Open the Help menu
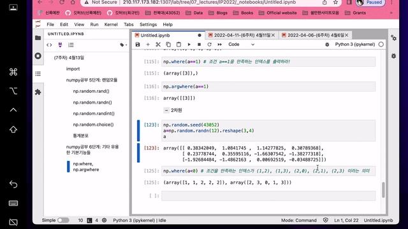408x229 pixels. pos(168,24)
